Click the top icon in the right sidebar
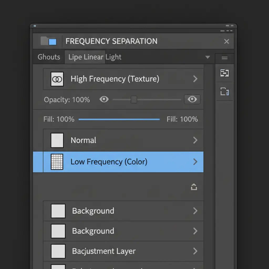 pos(224,73)
